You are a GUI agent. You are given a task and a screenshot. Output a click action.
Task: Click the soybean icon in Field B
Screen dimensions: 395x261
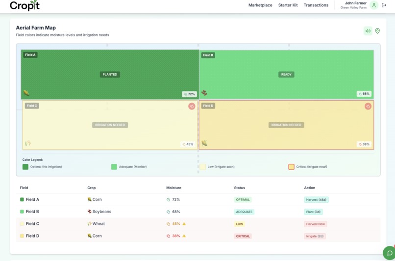pyautogui.click(x=204, y=93)
